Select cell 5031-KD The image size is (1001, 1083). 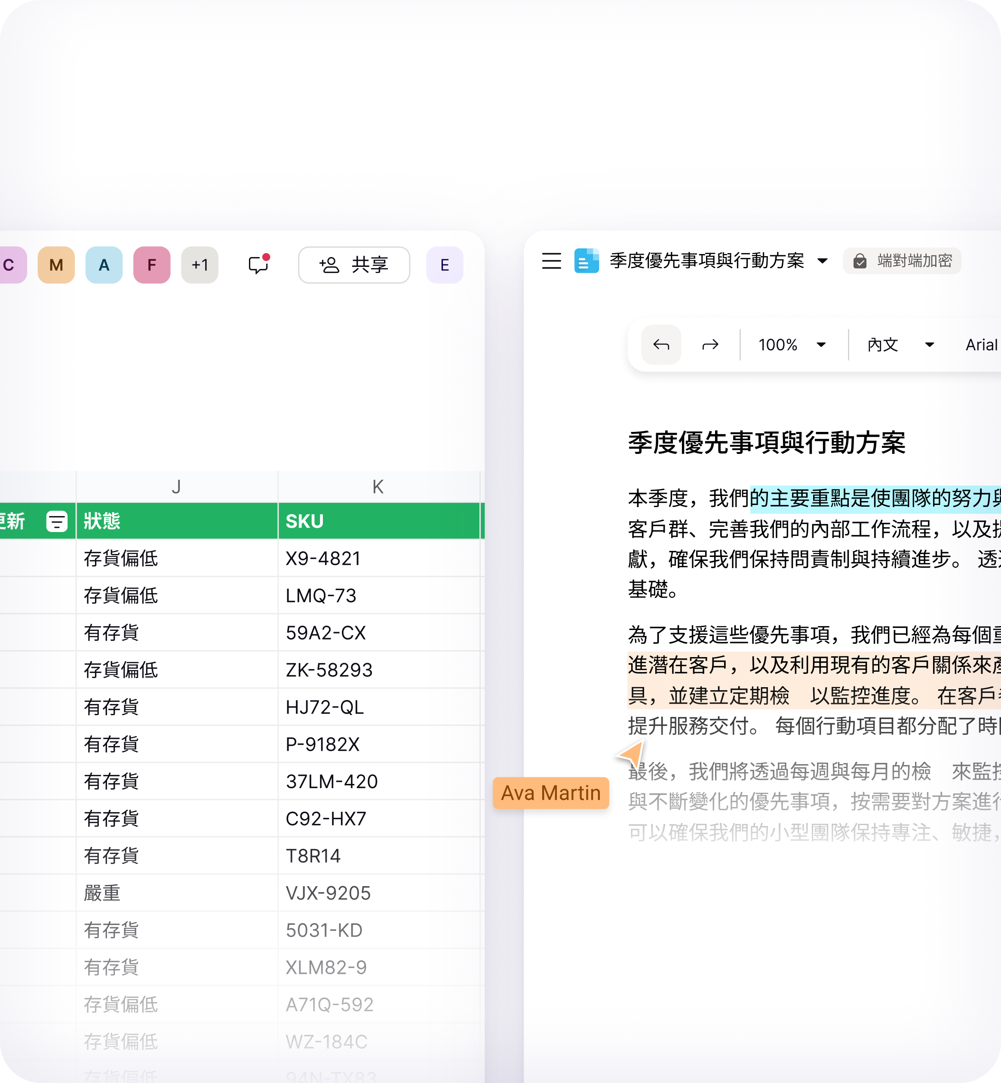click(x=379, y=930)
